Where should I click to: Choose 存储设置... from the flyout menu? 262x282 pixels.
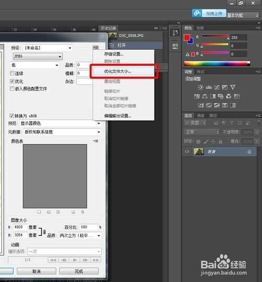(x=114, y=54)
